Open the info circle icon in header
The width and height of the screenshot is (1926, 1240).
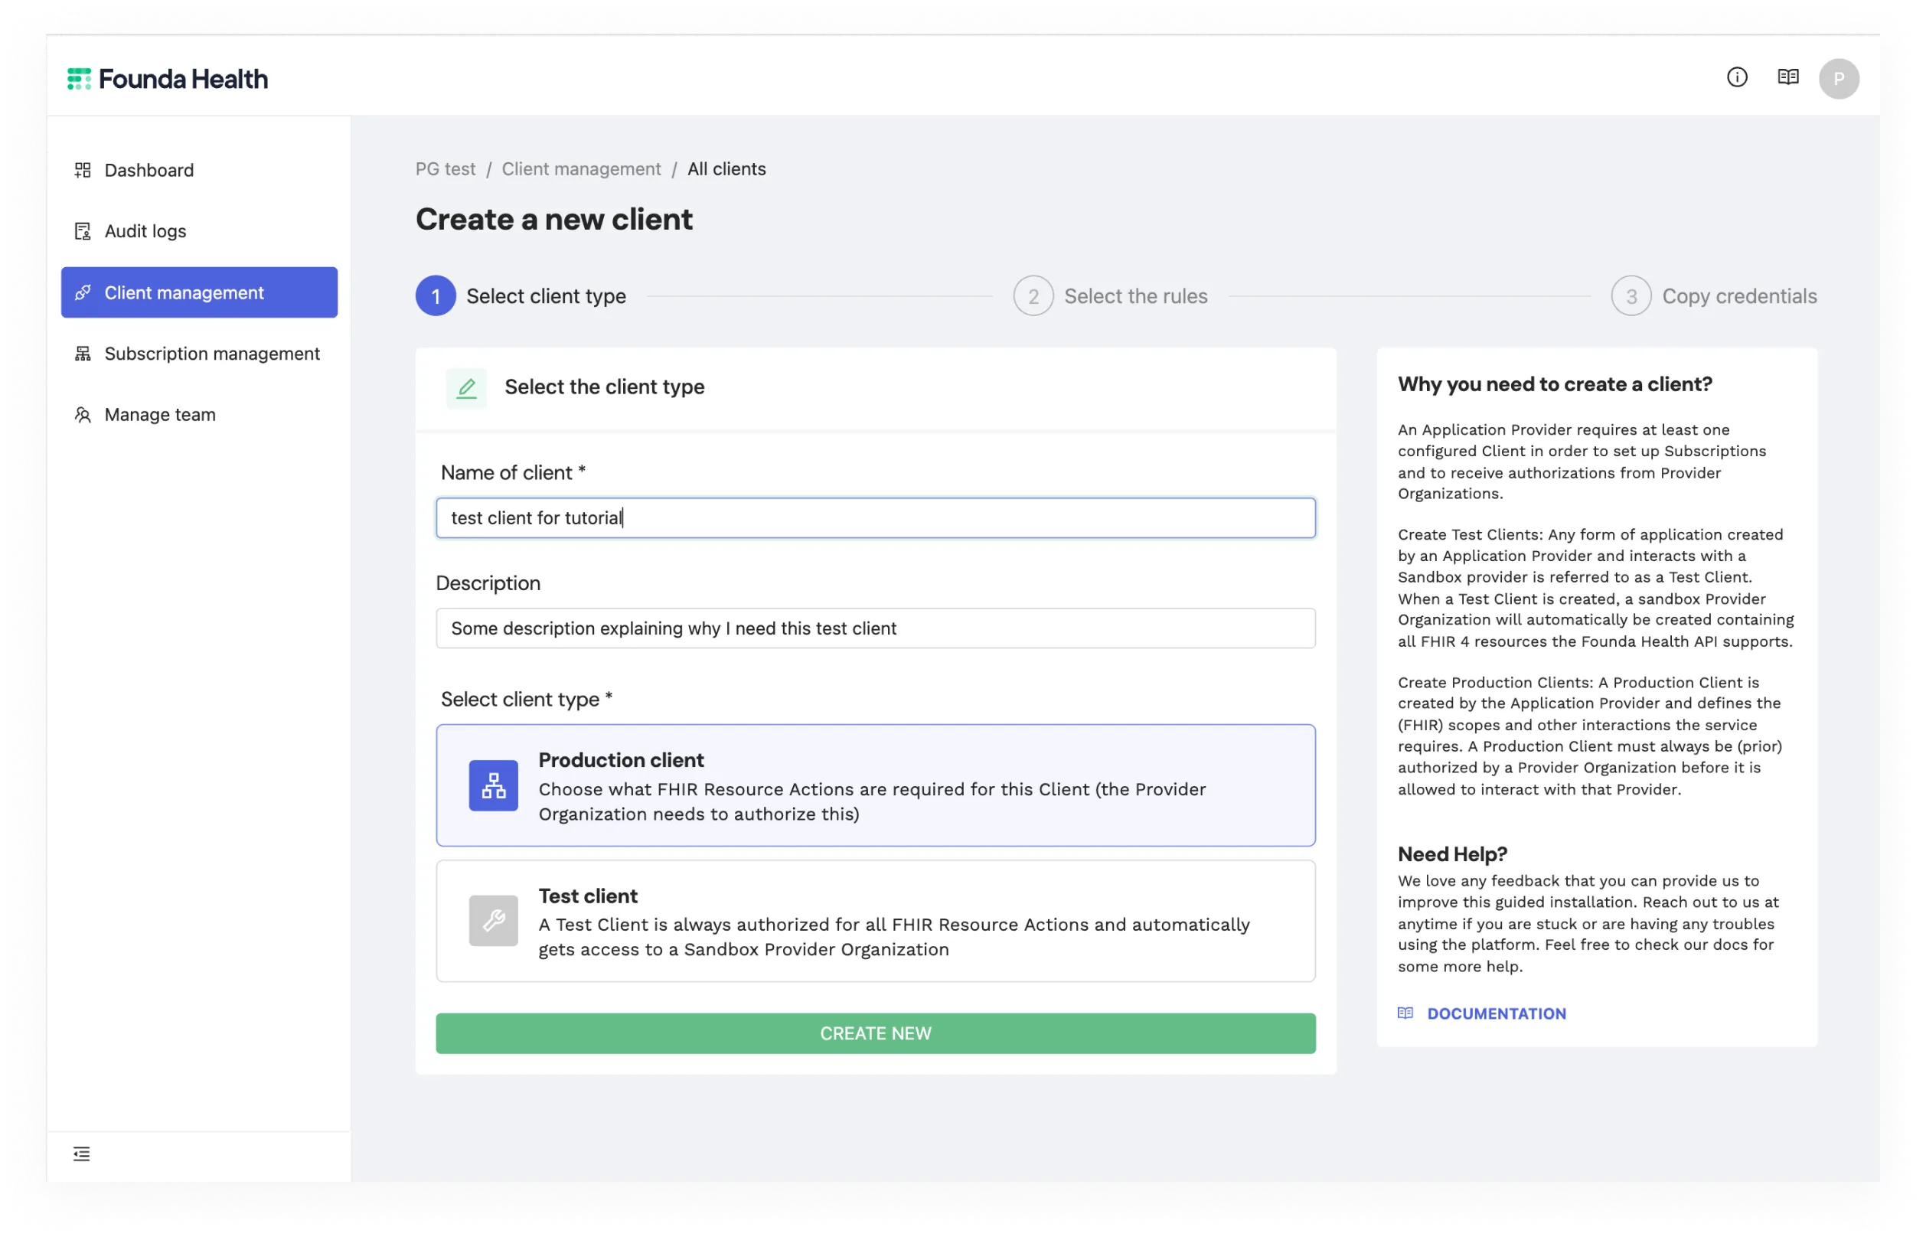1737,77
